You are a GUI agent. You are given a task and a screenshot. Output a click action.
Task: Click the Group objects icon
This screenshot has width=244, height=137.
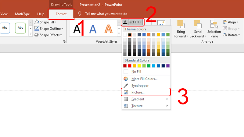[225, 29]
